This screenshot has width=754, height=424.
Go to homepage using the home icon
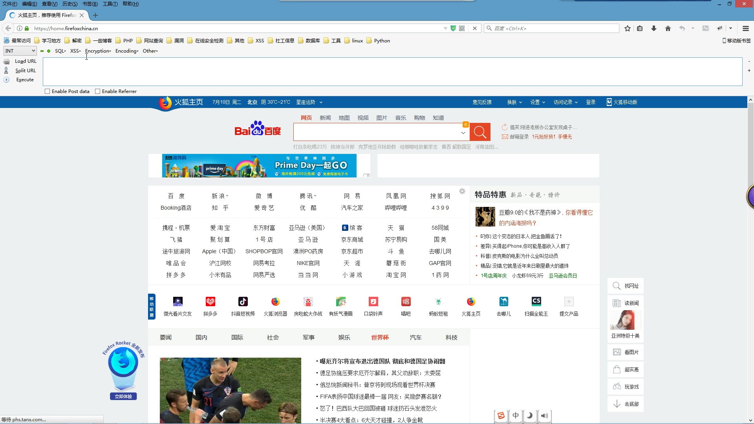pos(667,28)
